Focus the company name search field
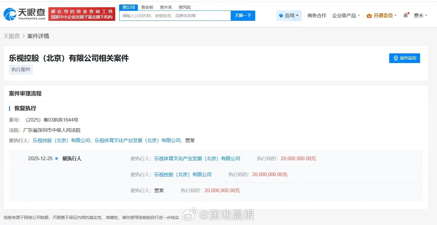This screenshot has height=225, width=437. click(175, 16)
